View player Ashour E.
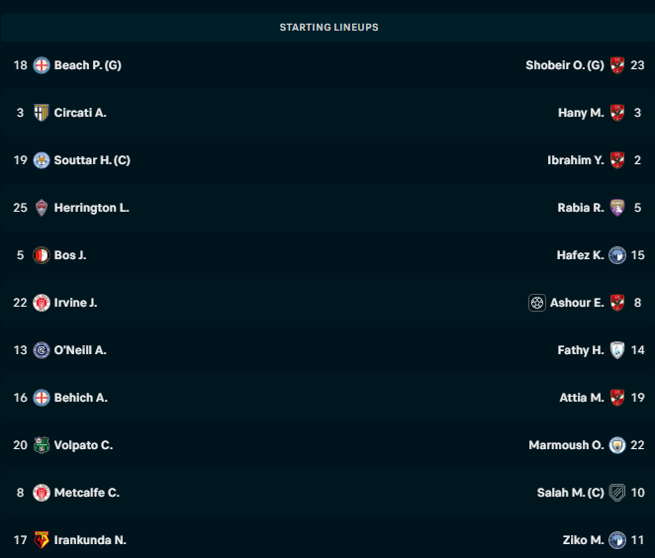 pyautogui.click(x=577, y=303)
